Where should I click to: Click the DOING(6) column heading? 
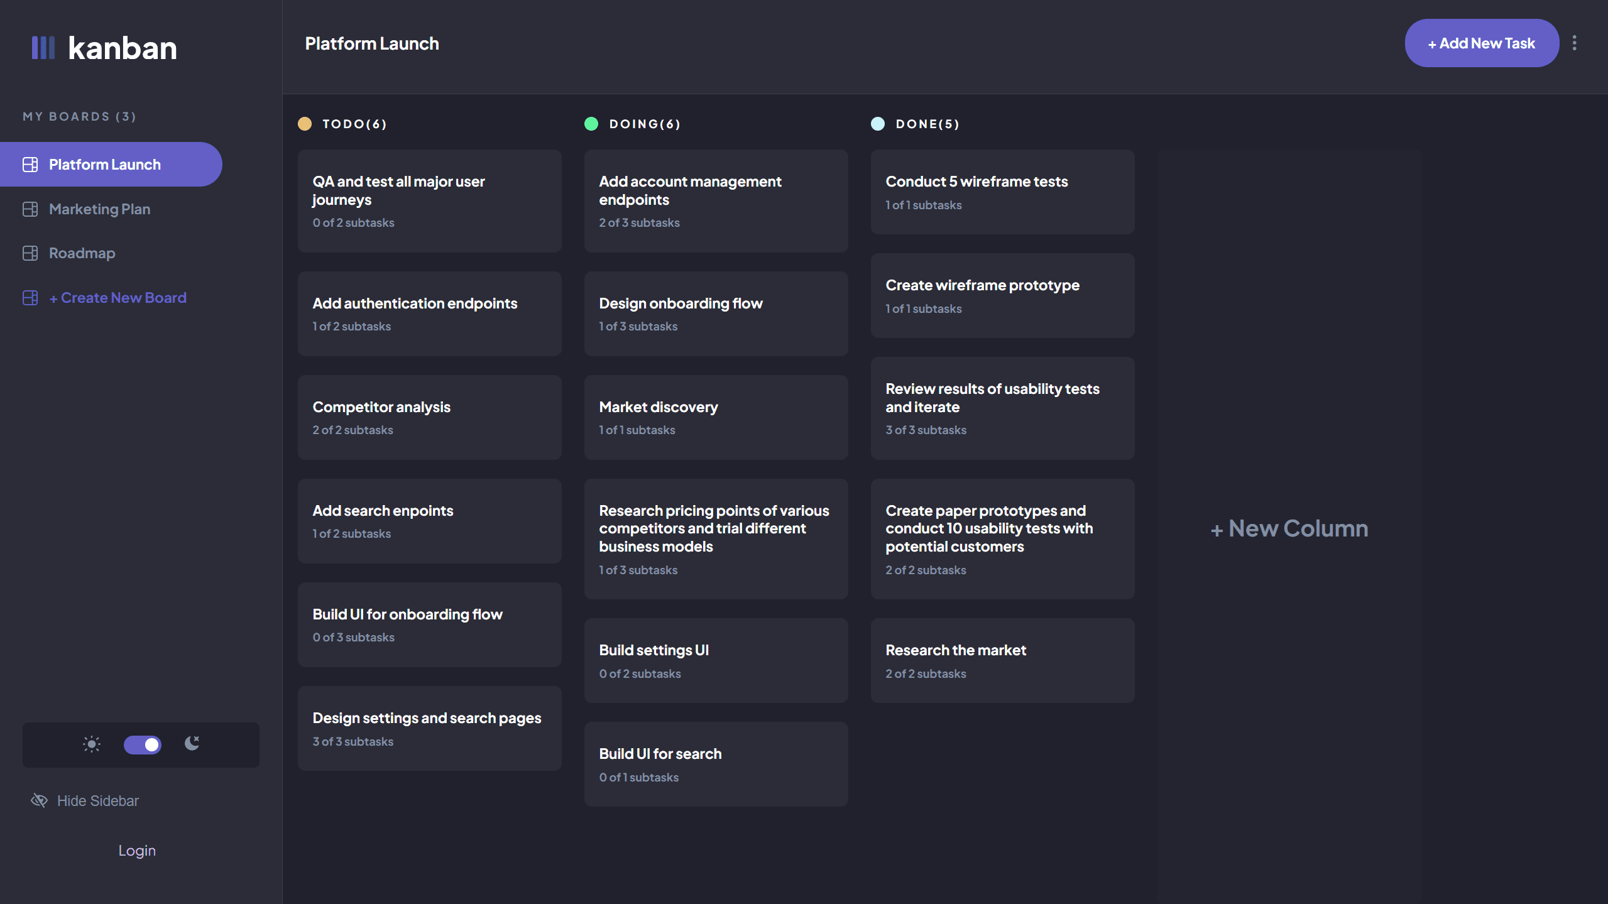point(645,124)
